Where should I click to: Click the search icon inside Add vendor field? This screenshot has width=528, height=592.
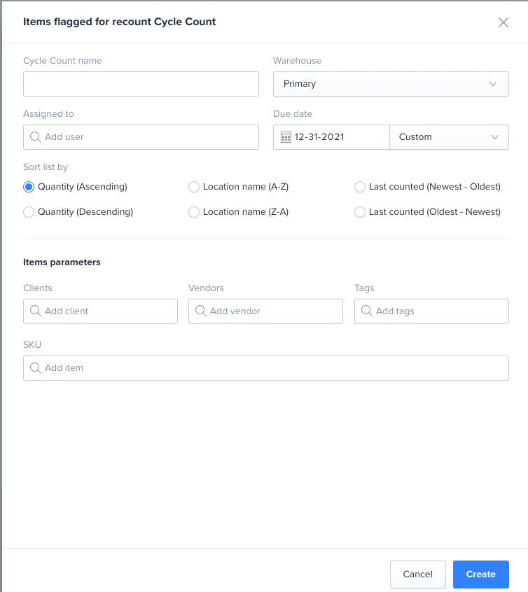[201, 311]
